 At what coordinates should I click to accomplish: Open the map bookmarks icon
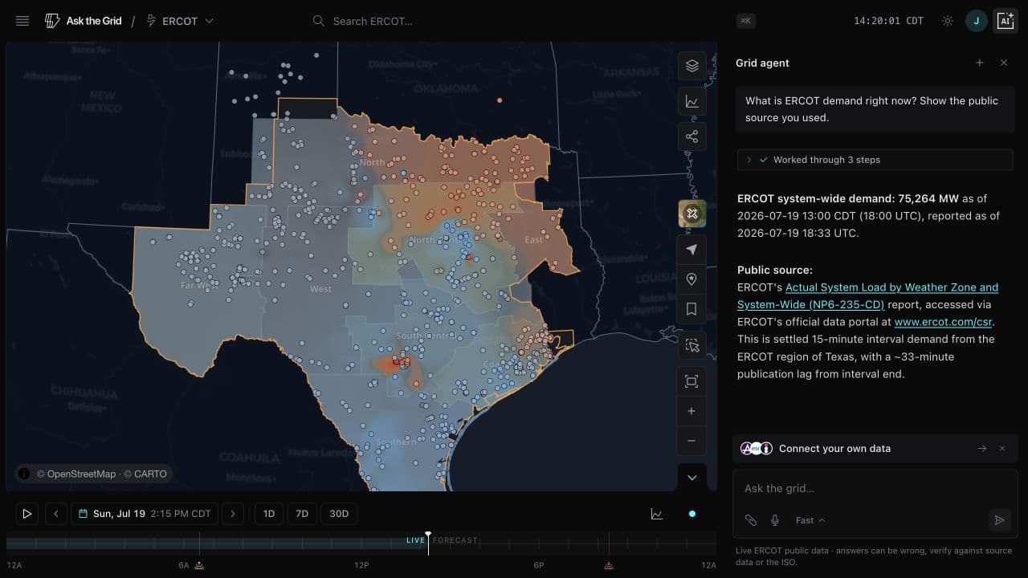[691, 309]
